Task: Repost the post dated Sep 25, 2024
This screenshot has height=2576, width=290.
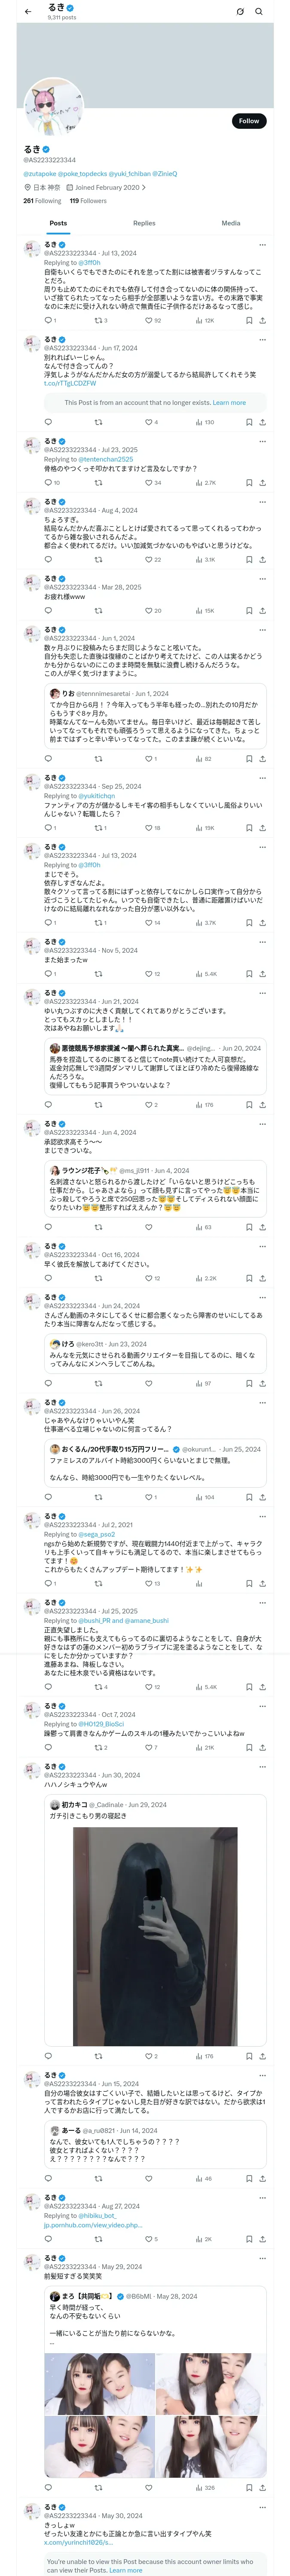Action: (98, 828)
